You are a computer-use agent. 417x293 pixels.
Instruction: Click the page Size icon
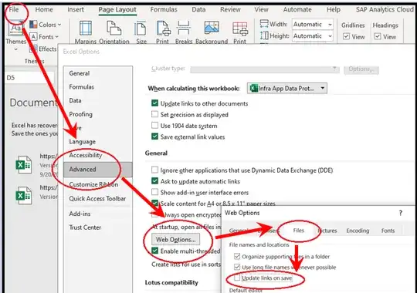(140, 29)
